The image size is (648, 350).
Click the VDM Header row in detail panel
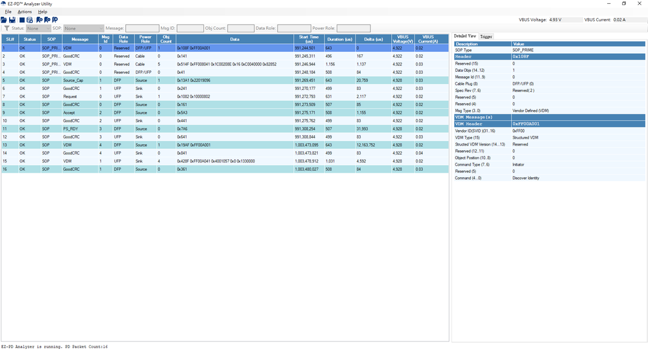(549, 124)
